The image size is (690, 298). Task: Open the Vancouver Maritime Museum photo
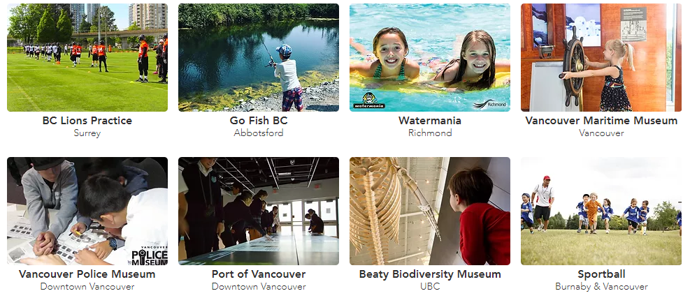coord(601,58)
